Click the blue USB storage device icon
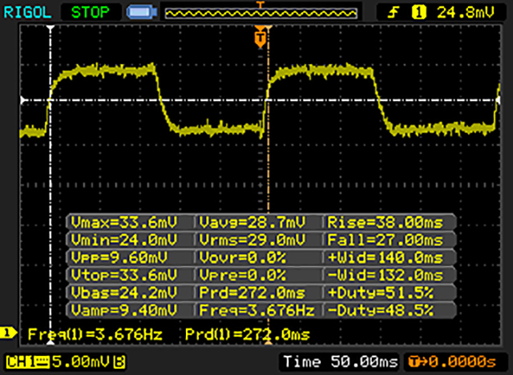Screen dimensions: 513x375 [x=142, y=13]
